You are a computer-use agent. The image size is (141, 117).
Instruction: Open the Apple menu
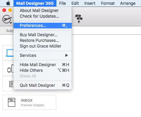point(8,3)
